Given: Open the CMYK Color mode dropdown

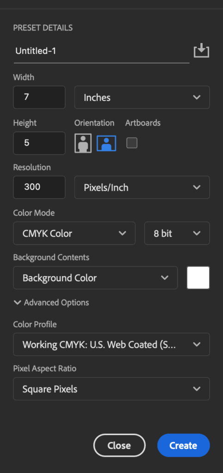Looking at the screenshot, I should point(74,233).
